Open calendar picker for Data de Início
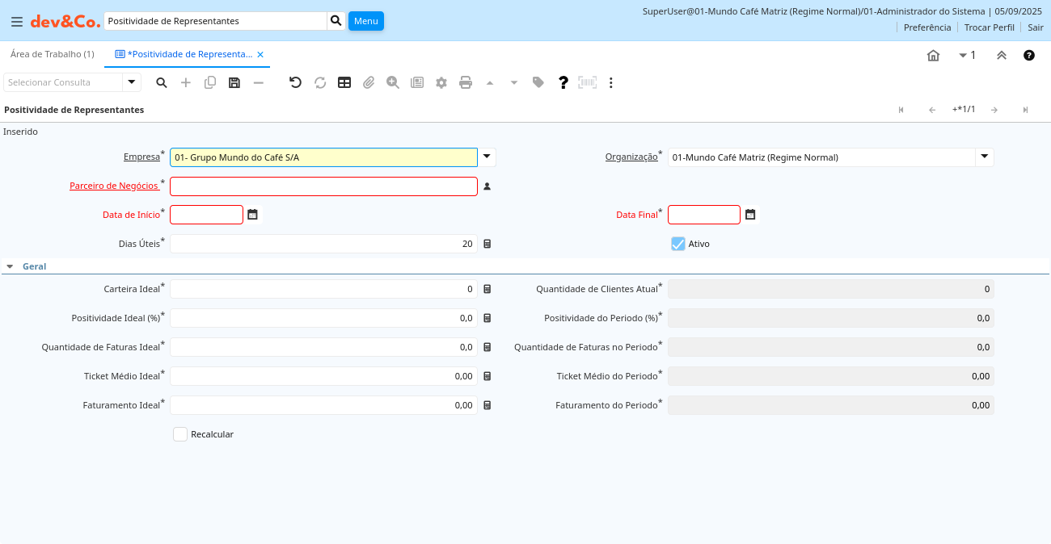Viewport: 1051px width, 544px height. tap(253, 215)
